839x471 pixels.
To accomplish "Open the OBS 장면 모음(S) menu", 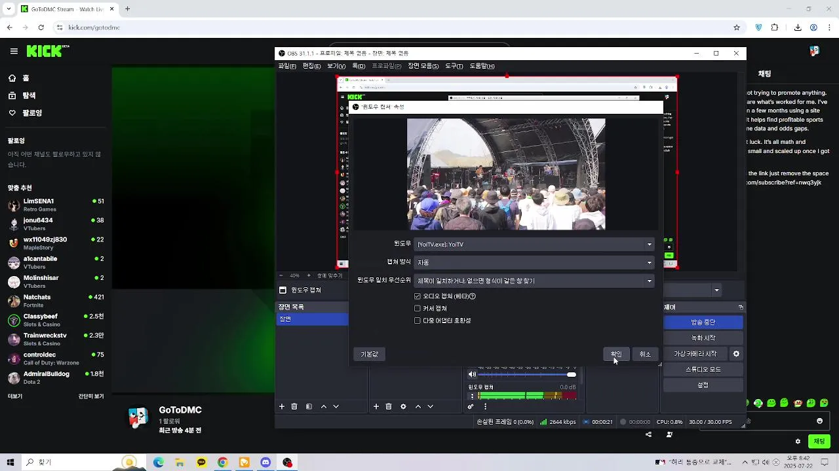I will [x=423, y=66].
